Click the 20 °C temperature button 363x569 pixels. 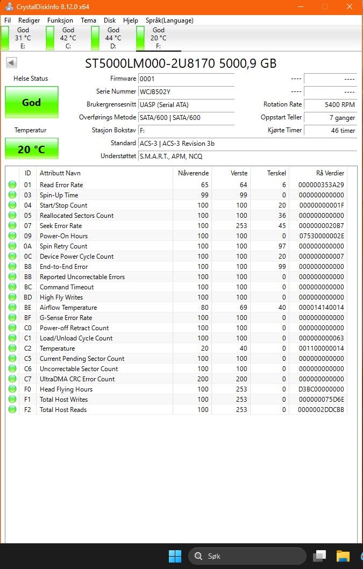point(32,149)
